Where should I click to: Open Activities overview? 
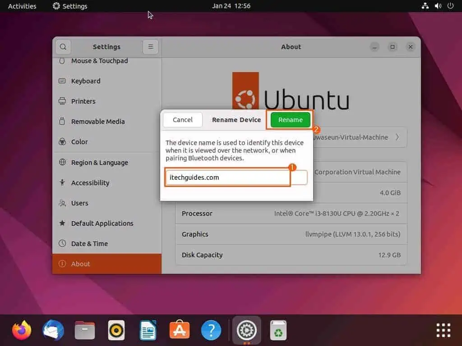[x=22, y=6]
